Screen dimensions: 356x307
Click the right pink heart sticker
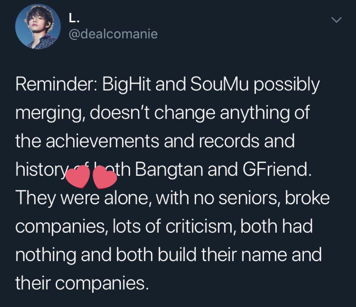105,178
